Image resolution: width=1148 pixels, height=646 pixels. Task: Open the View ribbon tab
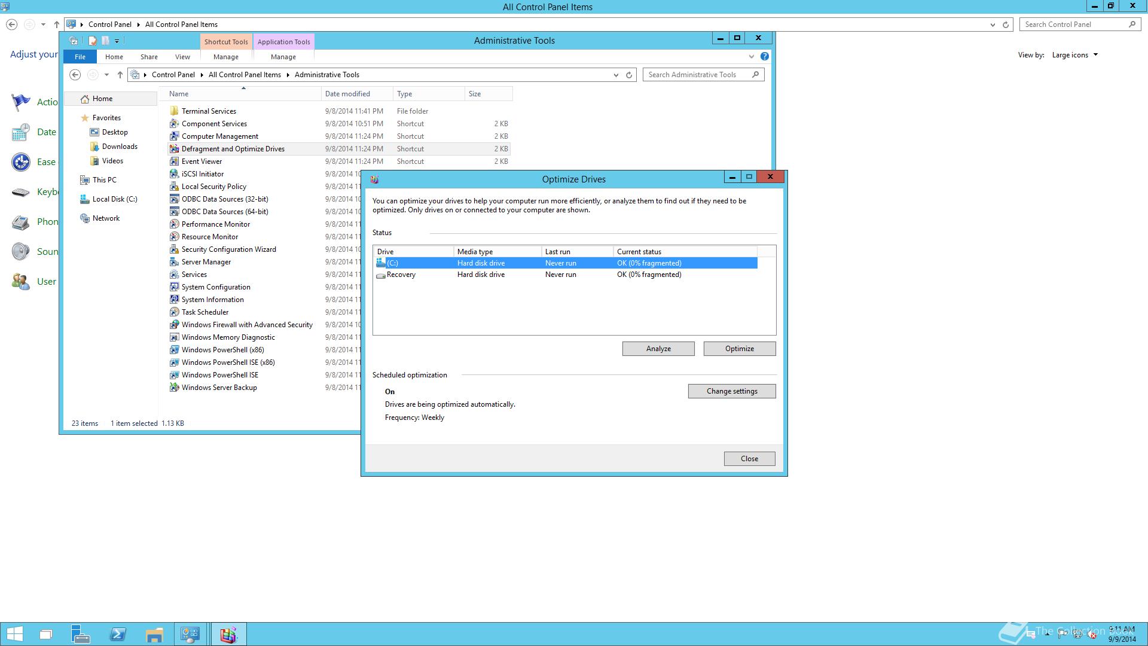[x=182, y=57]
